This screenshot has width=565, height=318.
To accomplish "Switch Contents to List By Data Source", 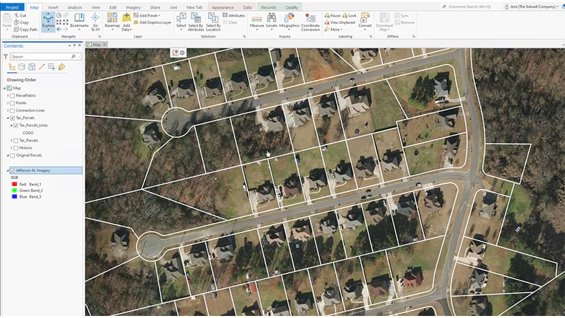I will pyautogui.click(x=22, y=67).
